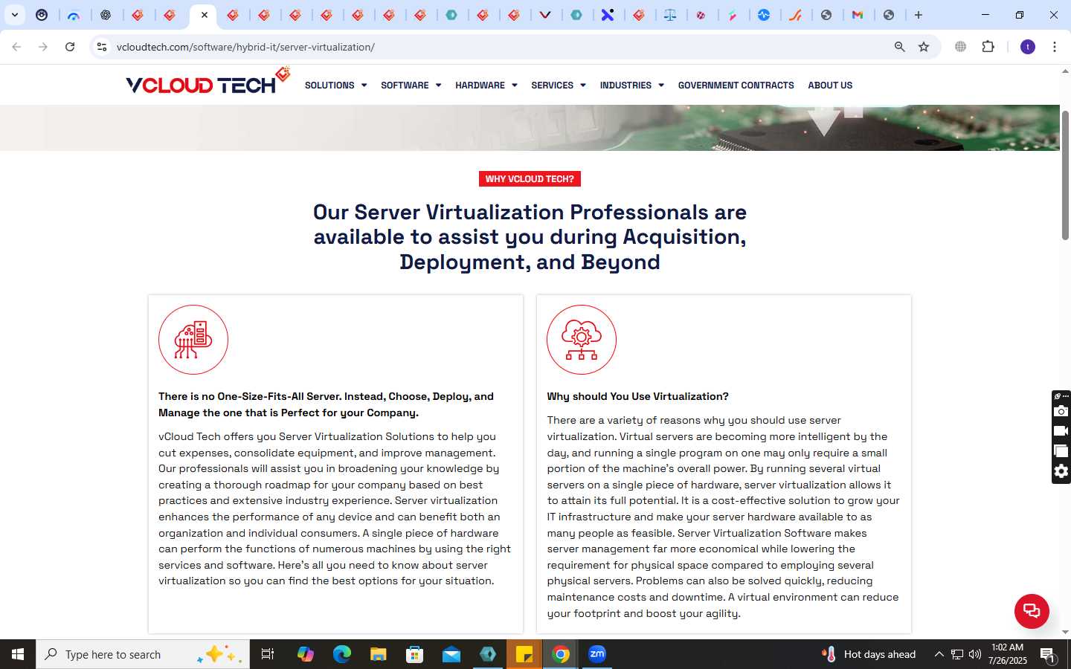Screen dimensions: 1071x669
Task: Open the Chrome three-dot menu
Action: (1055, 47)
